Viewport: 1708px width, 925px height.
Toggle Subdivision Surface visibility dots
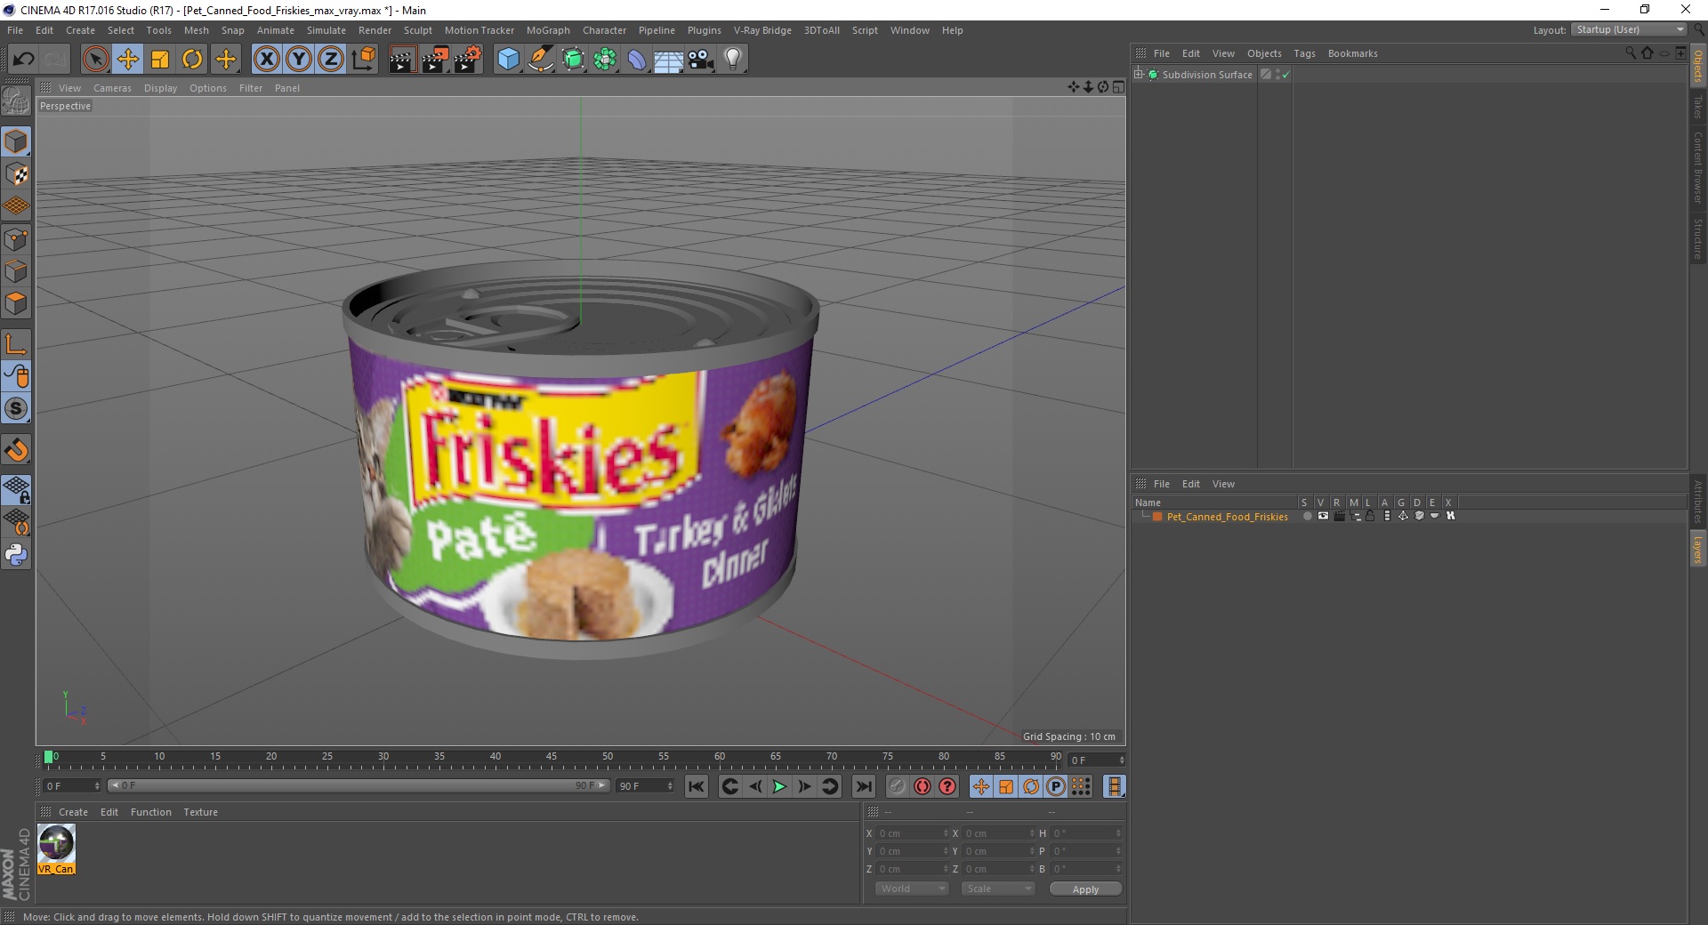tap(1278, 75)
